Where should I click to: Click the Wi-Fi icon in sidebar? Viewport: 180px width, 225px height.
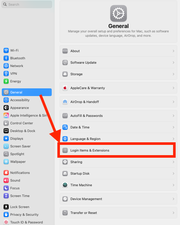coord(6,51)
